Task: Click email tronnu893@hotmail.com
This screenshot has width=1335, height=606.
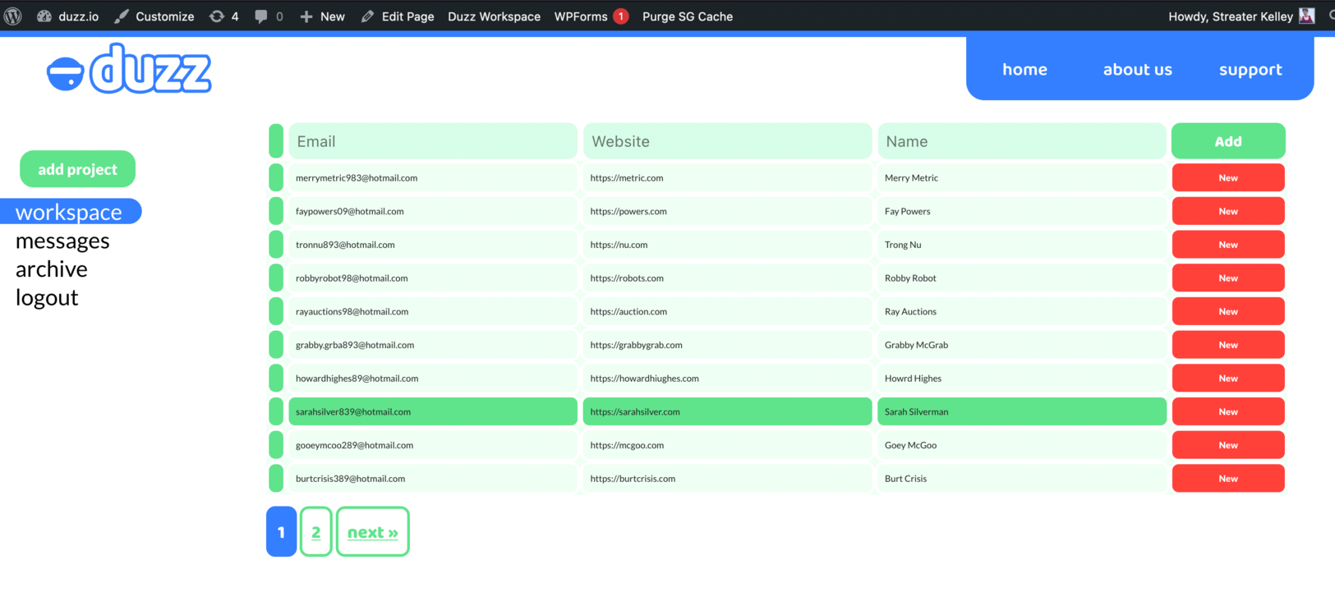Action: (345, 245)
